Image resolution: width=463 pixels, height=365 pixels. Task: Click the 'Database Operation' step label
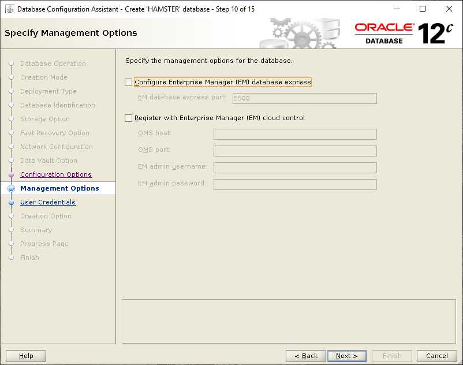[53, 64]
